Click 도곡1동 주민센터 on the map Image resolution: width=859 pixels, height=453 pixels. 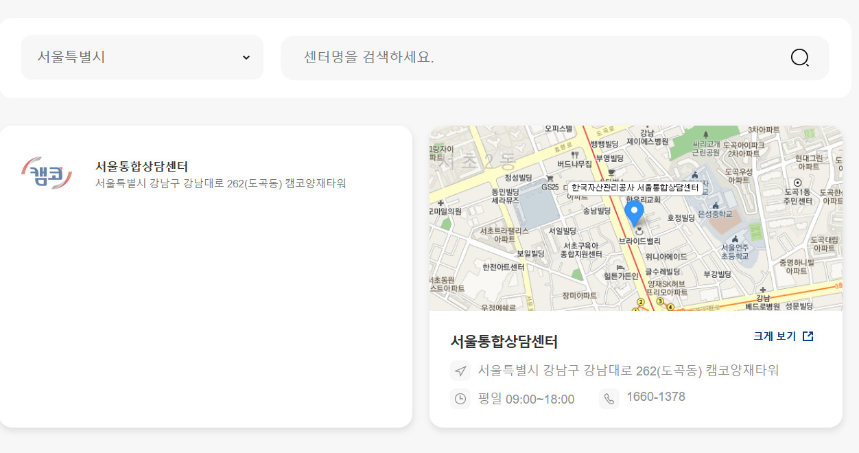click(x=798, y=197)
